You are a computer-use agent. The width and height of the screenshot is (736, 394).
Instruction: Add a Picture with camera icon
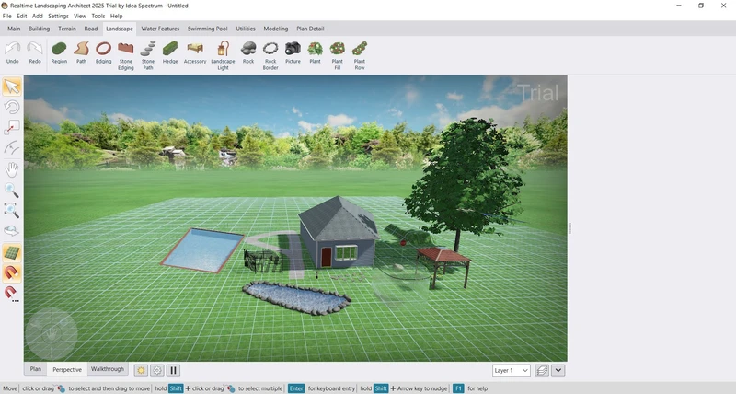(293, 52)
